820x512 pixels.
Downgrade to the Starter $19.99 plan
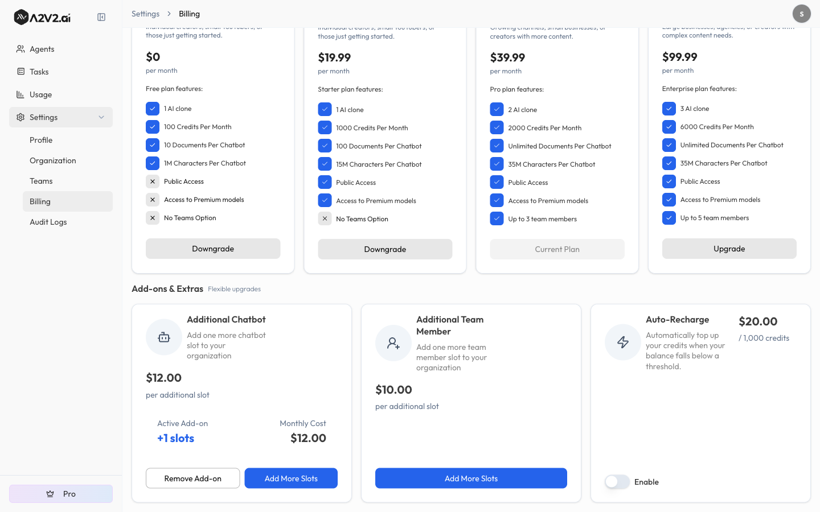pos(385,249)
